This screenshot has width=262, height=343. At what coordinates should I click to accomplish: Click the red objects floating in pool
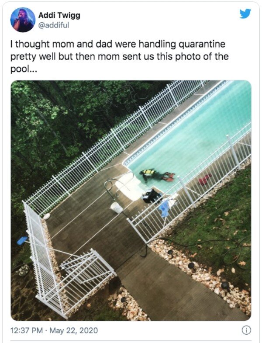pos(205,180)
